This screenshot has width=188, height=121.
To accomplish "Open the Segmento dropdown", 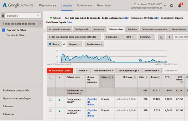I will click(x=113, y=37).
